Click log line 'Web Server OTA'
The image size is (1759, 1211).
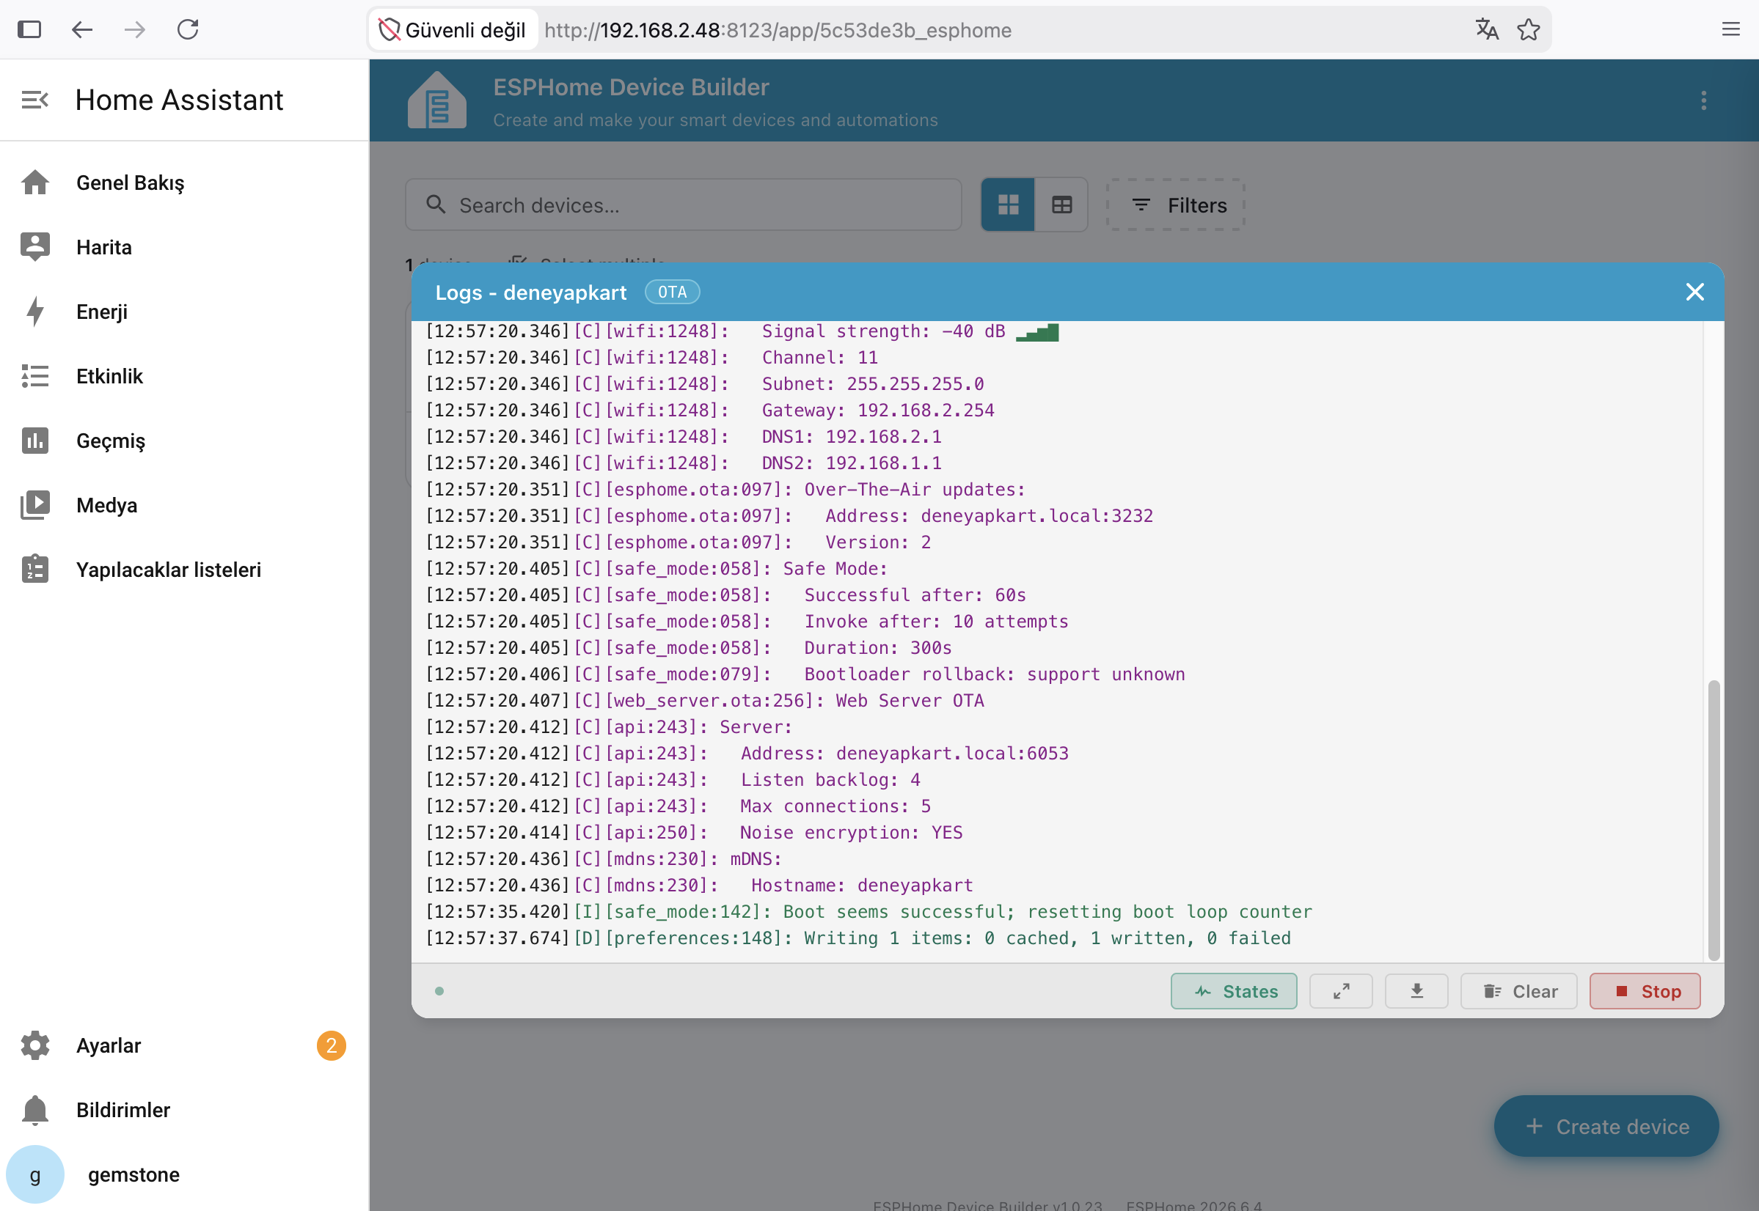tap(703, 700)
